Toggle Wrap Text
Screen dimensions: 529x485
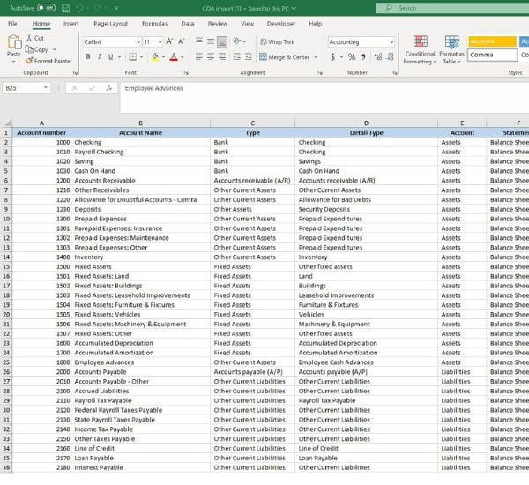click(277, 41)
